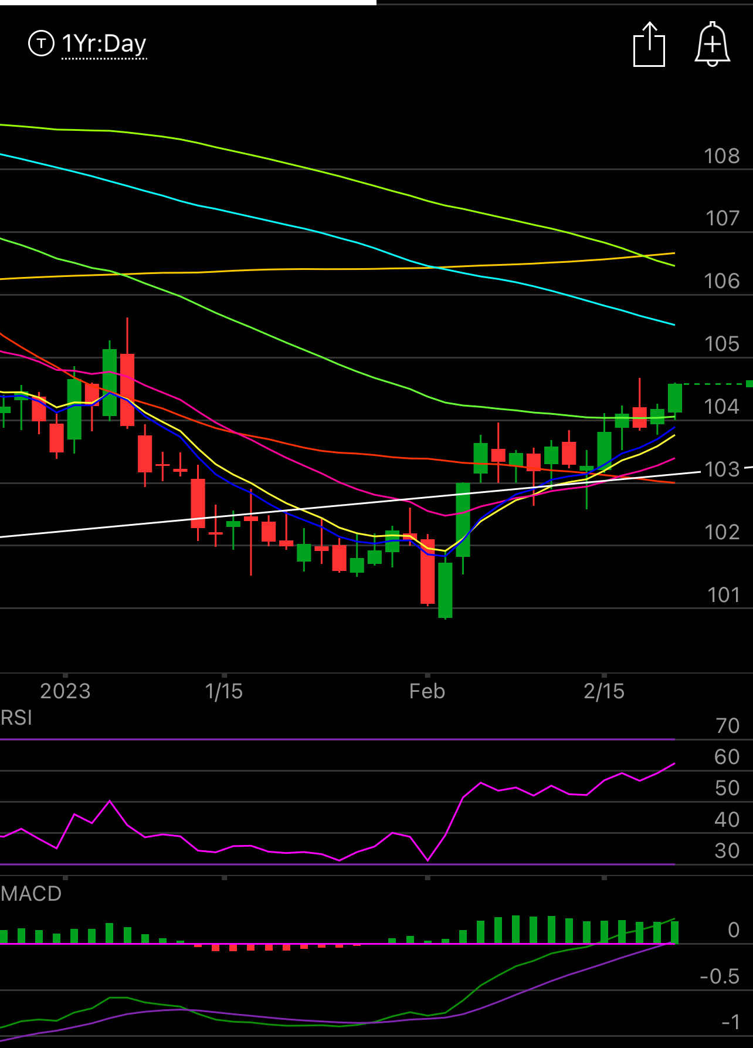Tap the 104 price axis label

(722, 406)
